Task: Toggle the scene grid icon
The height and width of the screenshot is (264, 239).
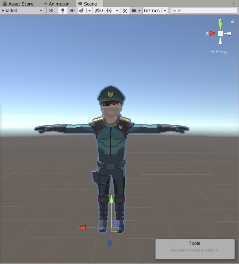Action: point(109,11)
